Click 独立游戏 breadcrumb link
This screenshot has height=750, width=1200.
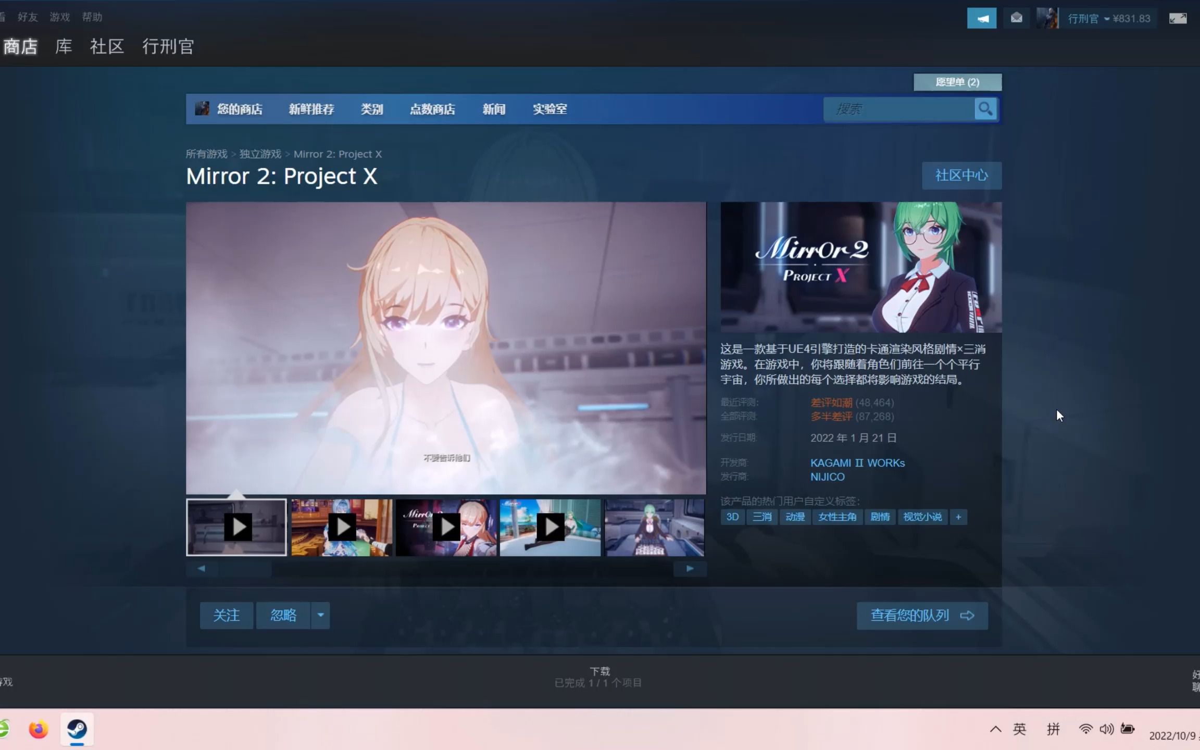(260, 154)
